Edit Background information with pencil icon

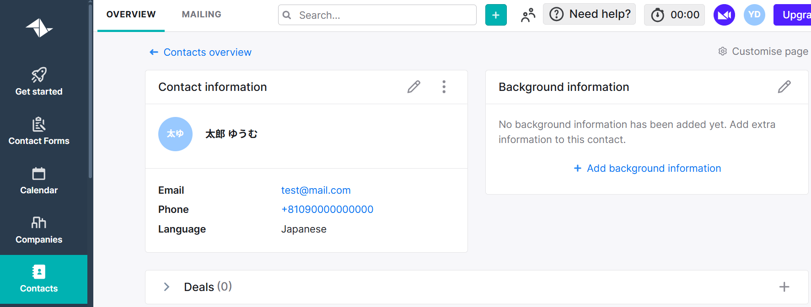point(784,87)
